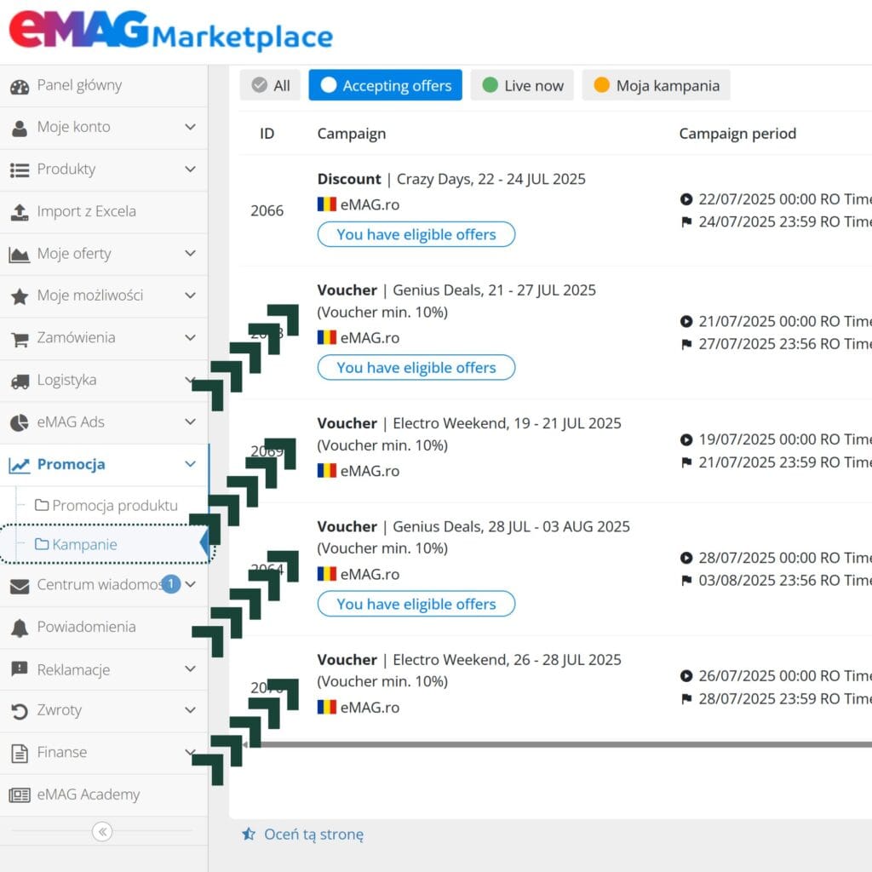872x872 pixels.
Task: Click eligible offers button for Crazy Days
Action: pos(416,234)
